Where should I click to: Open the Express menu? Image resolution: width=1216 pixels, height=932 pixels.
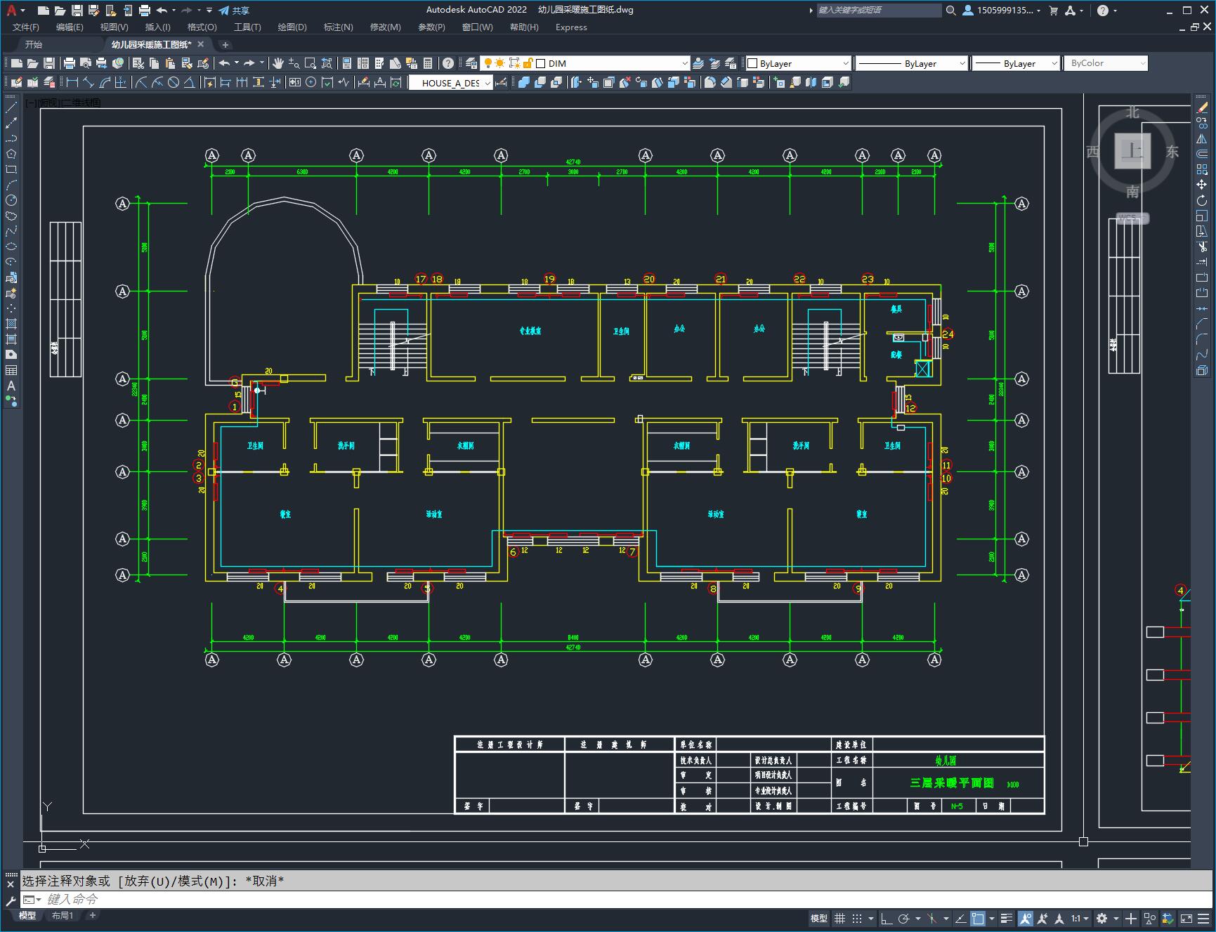(x=571, y=27)
